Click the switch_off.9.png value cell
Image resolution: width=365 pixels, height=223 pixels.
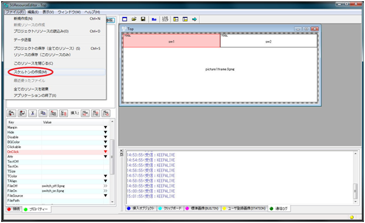point(73,186)
